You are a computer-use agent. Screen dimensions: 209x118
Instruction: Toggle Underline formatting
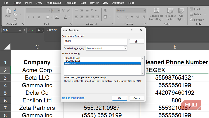tap(39, 17)
